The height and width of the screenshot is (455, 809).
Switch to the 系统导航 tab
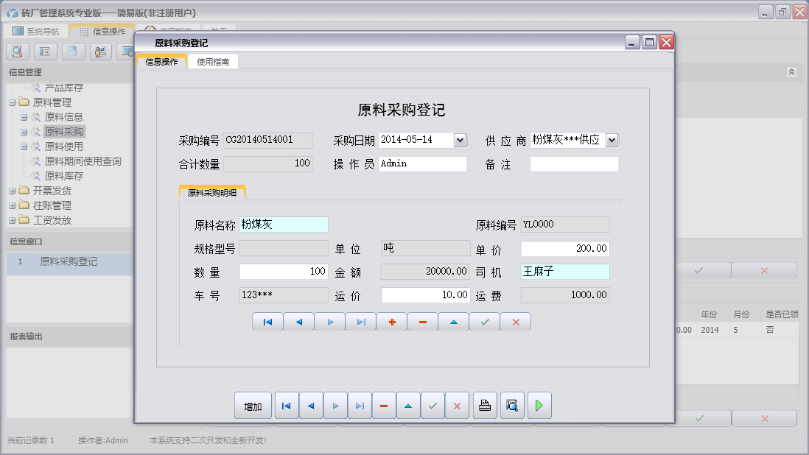(41, 30)
